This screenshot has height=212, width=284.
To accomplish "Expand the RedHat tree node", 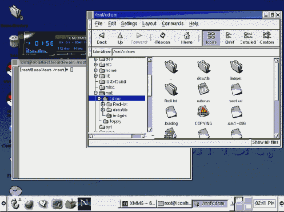I will coord(103,104).
